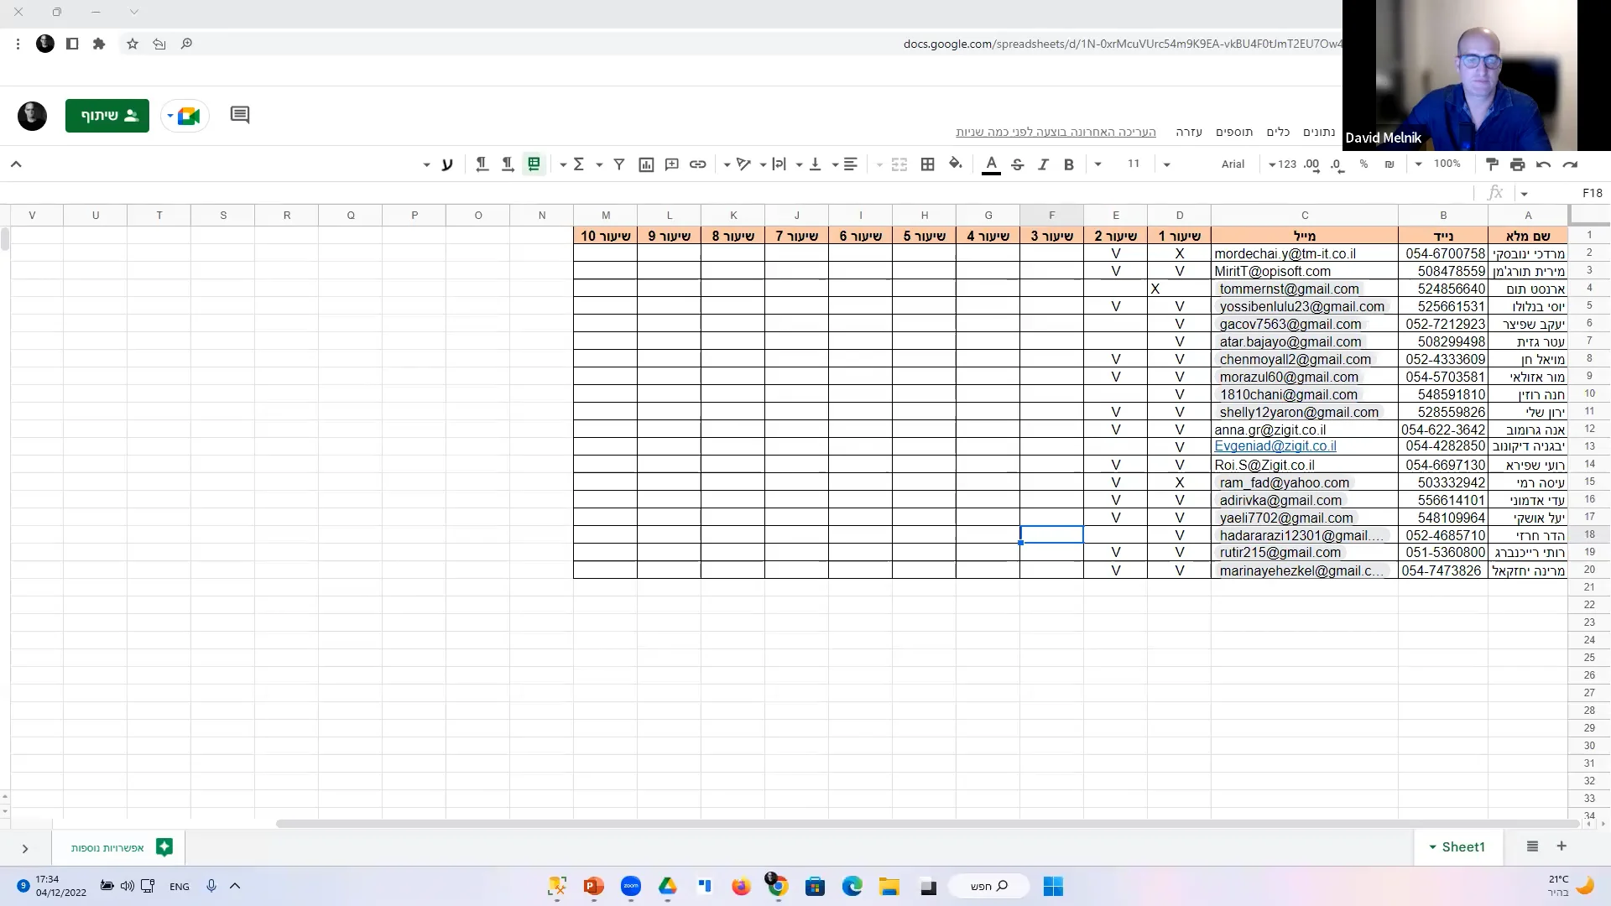Toggle bold formatting
Viewport: 1611px width, 906px height.
tap(1069, 164)
